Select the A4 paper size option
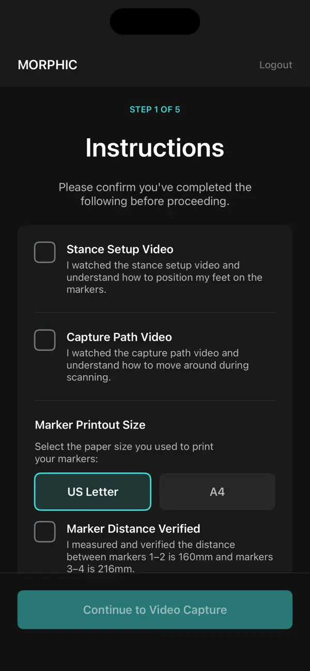The height and width of the screenshot is (671, 310). pyautogui.click(x=217, y=492)
